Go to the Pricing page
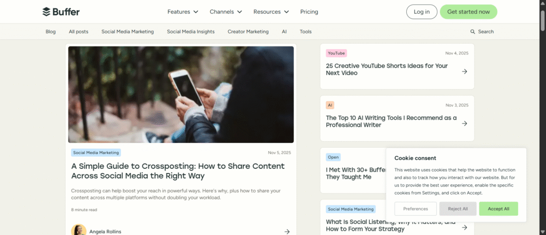Image resolution: width=546 pixels, height=235 pixels. pos(309,12)
